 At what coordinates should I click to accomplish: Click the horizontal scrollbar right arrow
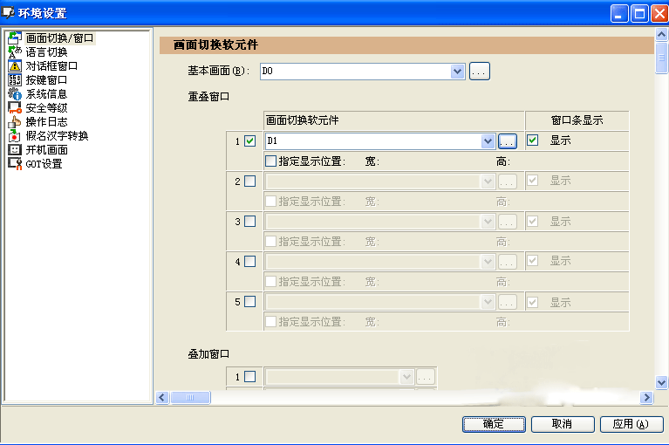pos(646,398)
